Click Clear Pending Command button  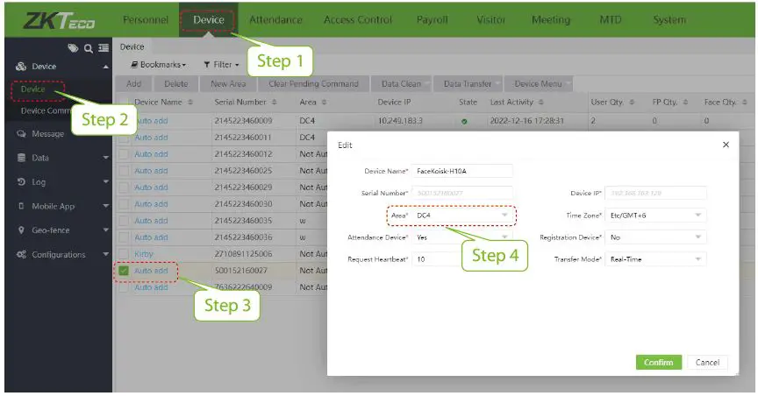coord(313,83)
